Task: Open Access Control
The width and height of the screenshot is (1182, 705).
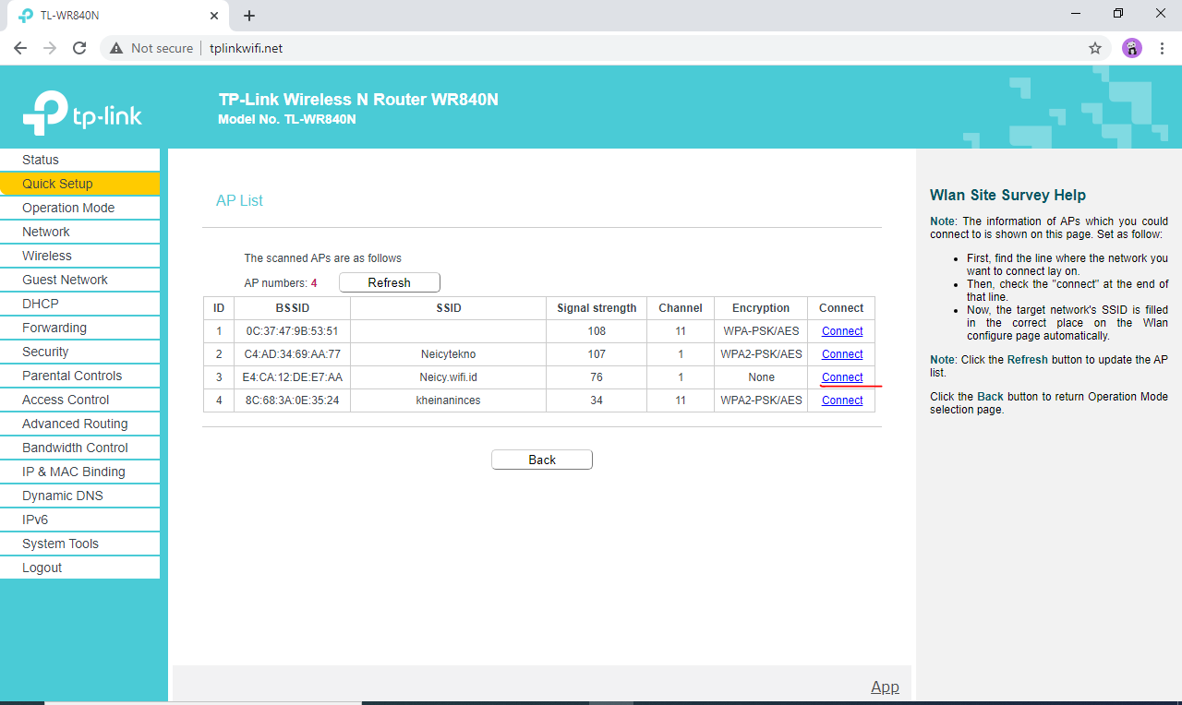Action: point(79,400)
